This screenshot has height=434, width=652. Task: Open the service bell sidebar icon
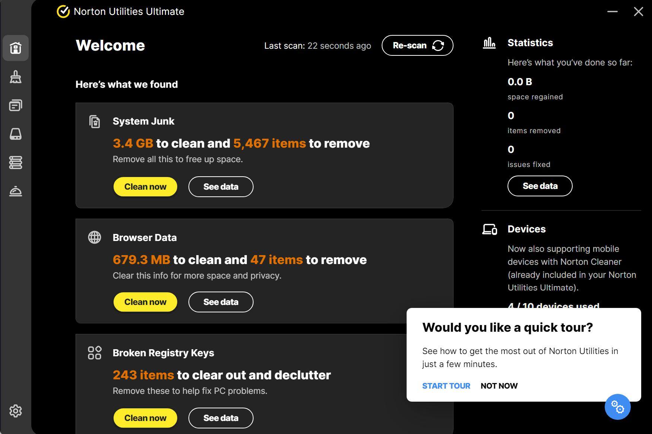click(x=16, y=191)
